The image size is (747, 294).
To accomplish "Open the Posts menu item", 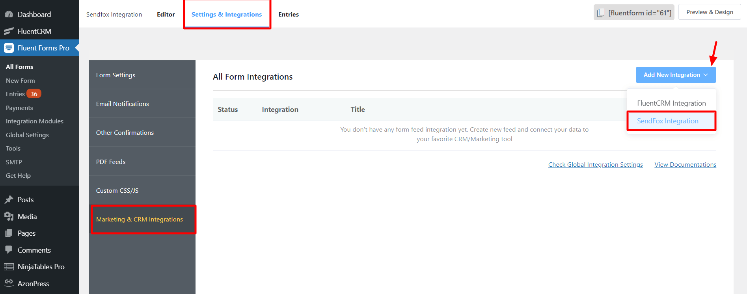I will (39, 200).
